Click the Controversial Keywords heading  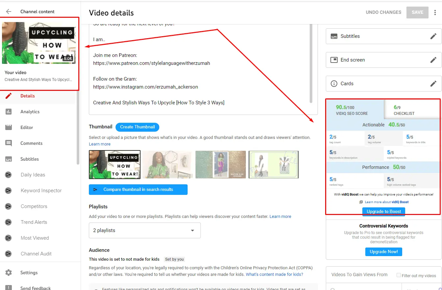coord(383,226)
